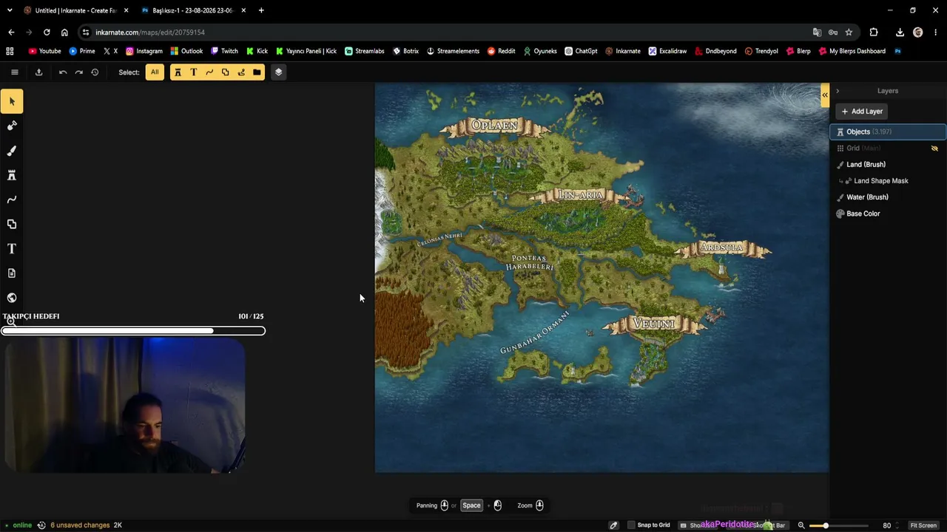The width and height of the screenshot is (947, 532).
Task: Undo the last map edit
Action: 63,72
